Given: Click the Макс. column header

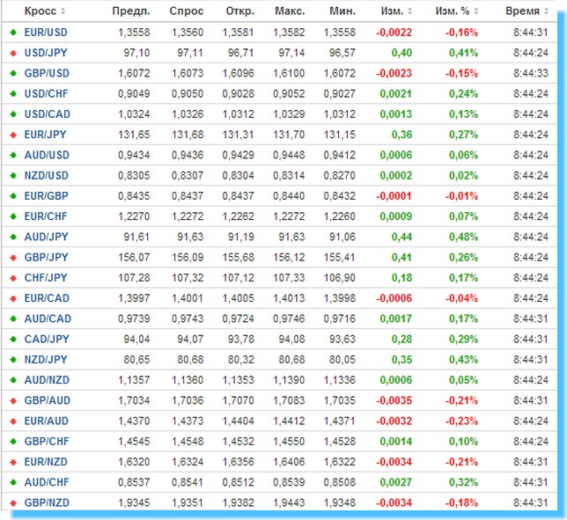Looking at the screenshot, I should [x=290, y=11].
